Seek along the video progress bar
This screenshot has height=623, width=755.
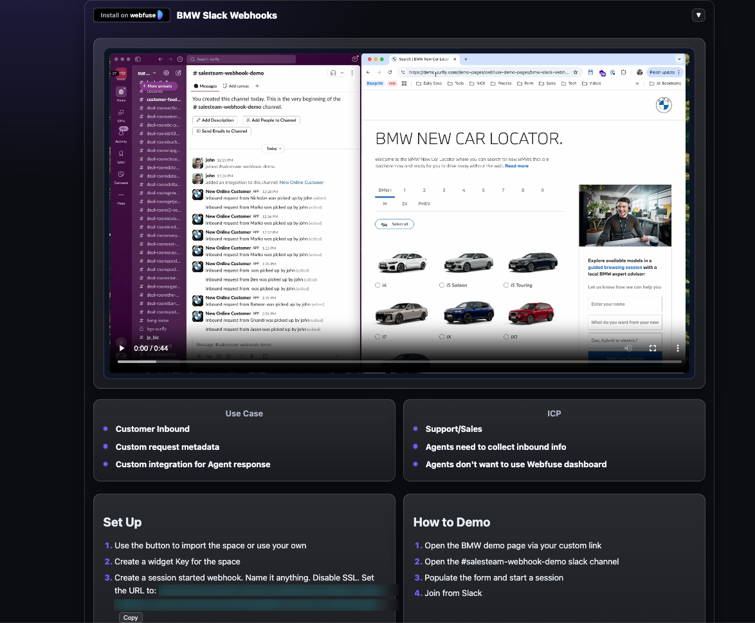point(399,361)
